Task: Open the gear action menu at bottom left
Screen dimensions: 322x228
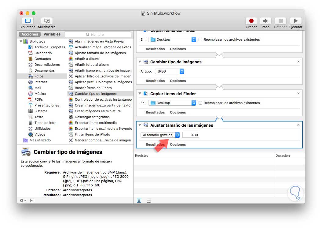Action: tap(23, 200)
